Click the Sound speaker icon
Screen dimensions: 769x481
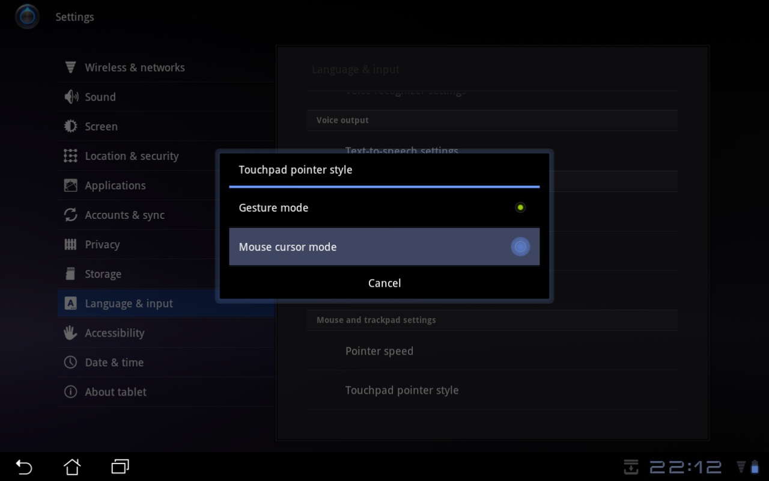click(x=70, y=97)
